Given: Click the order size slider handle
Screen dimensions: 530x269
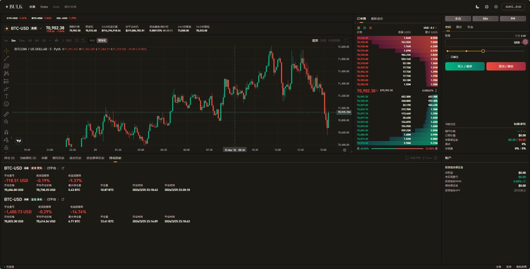Looking at the screenshot, I should click(x=483, y=51).
